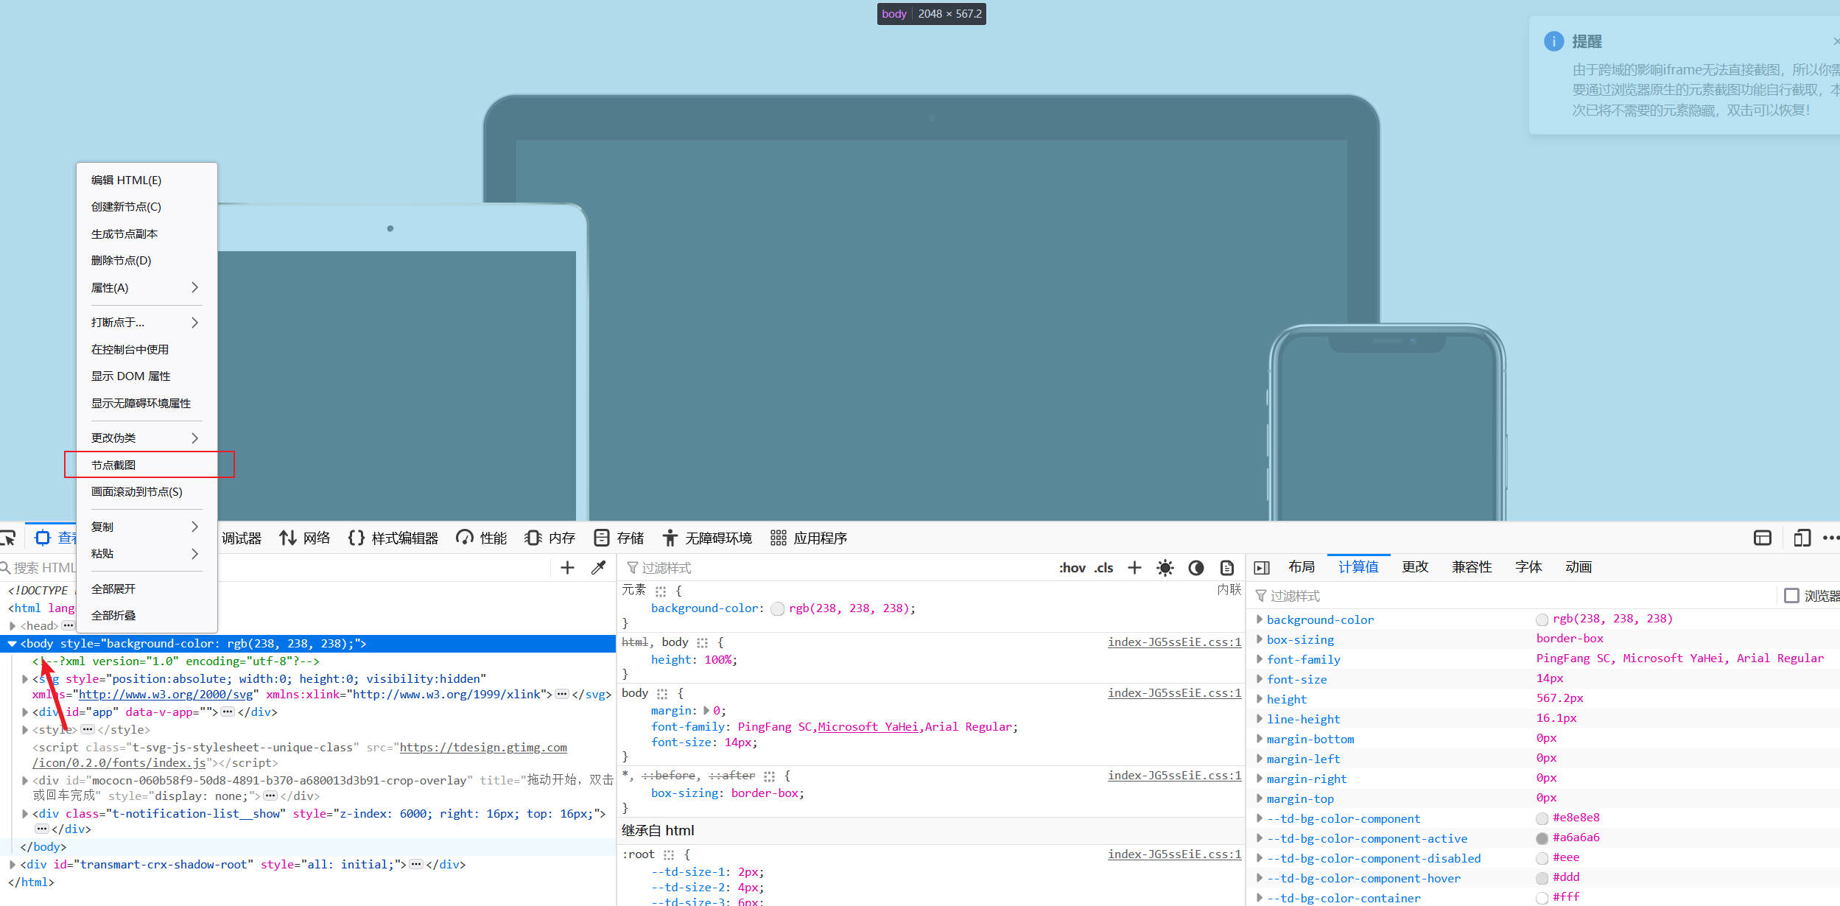Open the Attributes (属性) submenu
Screen dimensions: 1840x906
[147, 287]
